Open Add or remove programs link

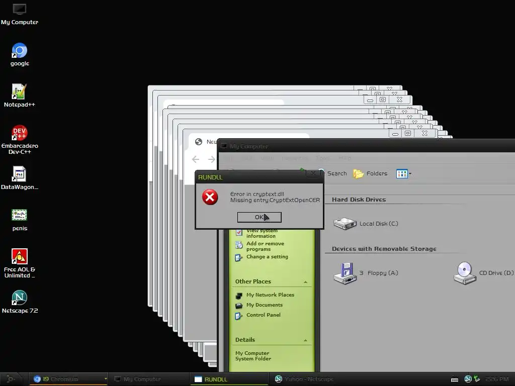click(x=265, y=246)
